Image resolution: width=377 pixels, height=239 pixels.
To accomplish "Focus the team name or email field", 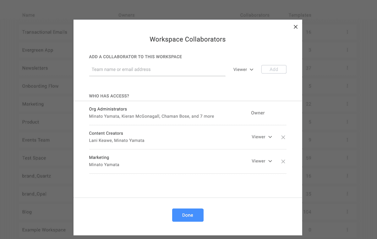I will [x=157, y=69].
